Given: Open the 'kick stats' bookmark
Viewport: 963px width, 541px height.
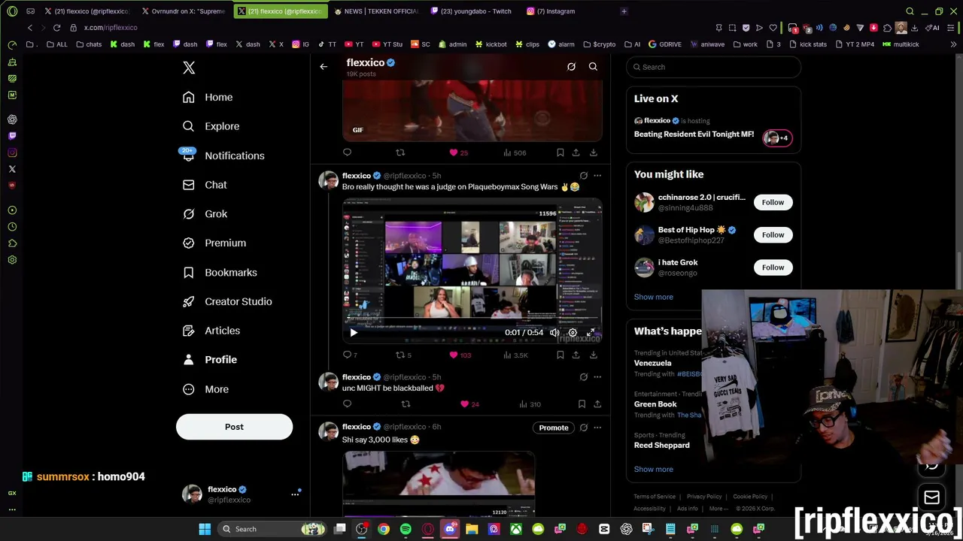Looking at the screenshot, I should [808, 44].
